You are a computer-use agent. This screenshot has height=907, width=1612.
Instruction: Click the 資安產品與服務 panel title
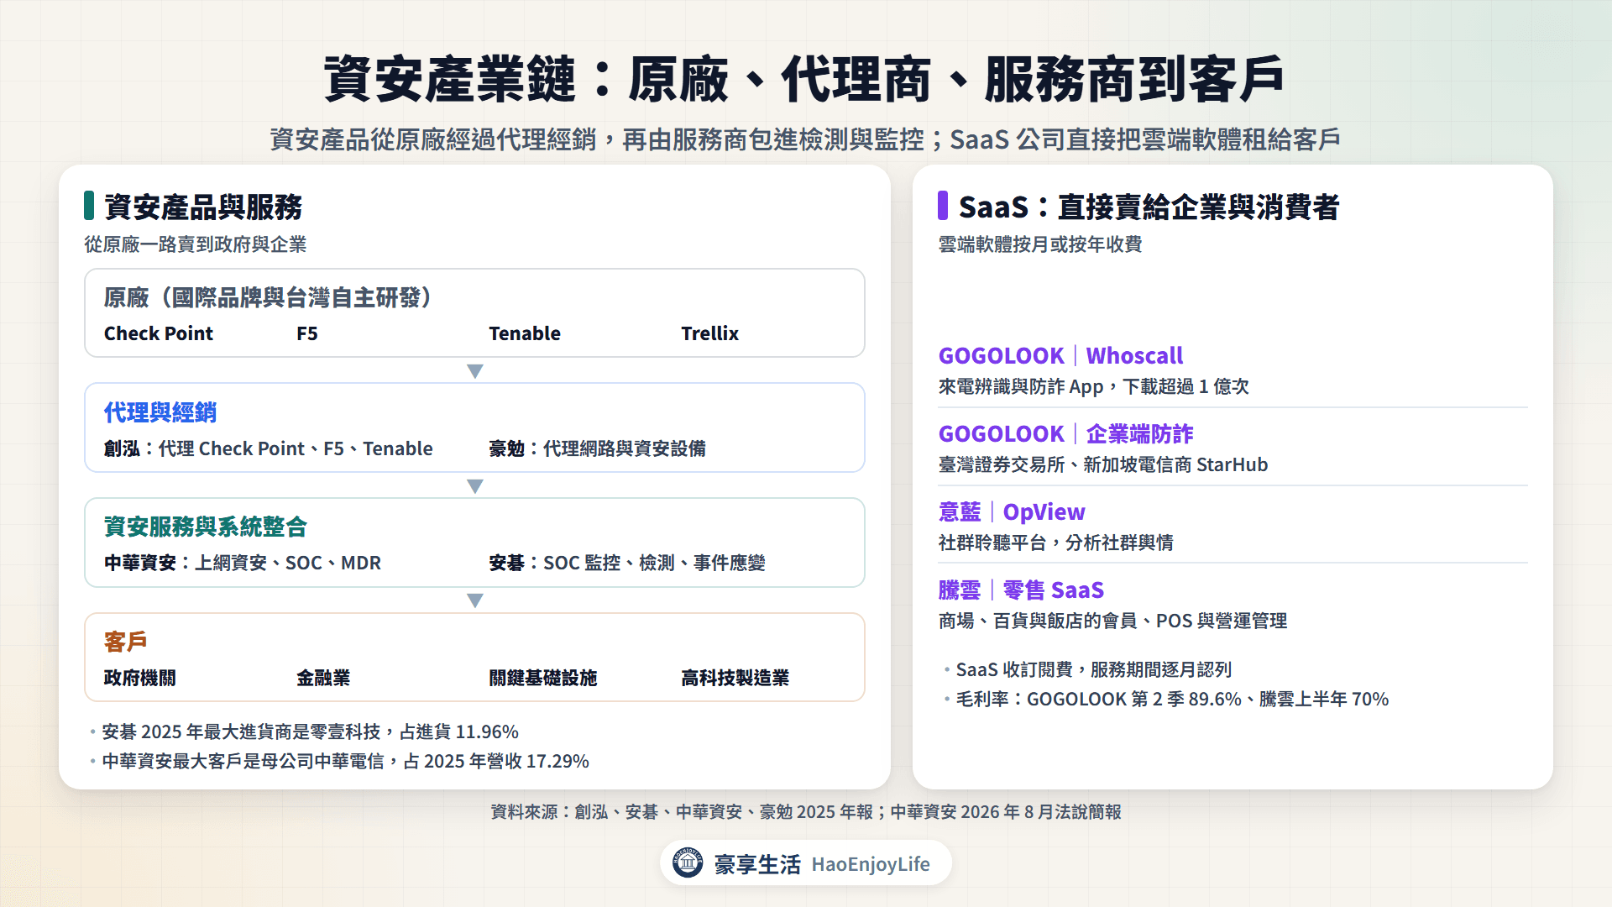(x=203, y=207)
